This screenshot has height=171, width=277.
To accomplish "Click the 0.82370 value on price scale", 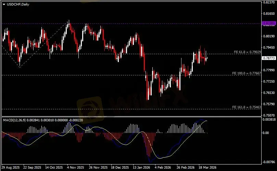I will 268,2.
